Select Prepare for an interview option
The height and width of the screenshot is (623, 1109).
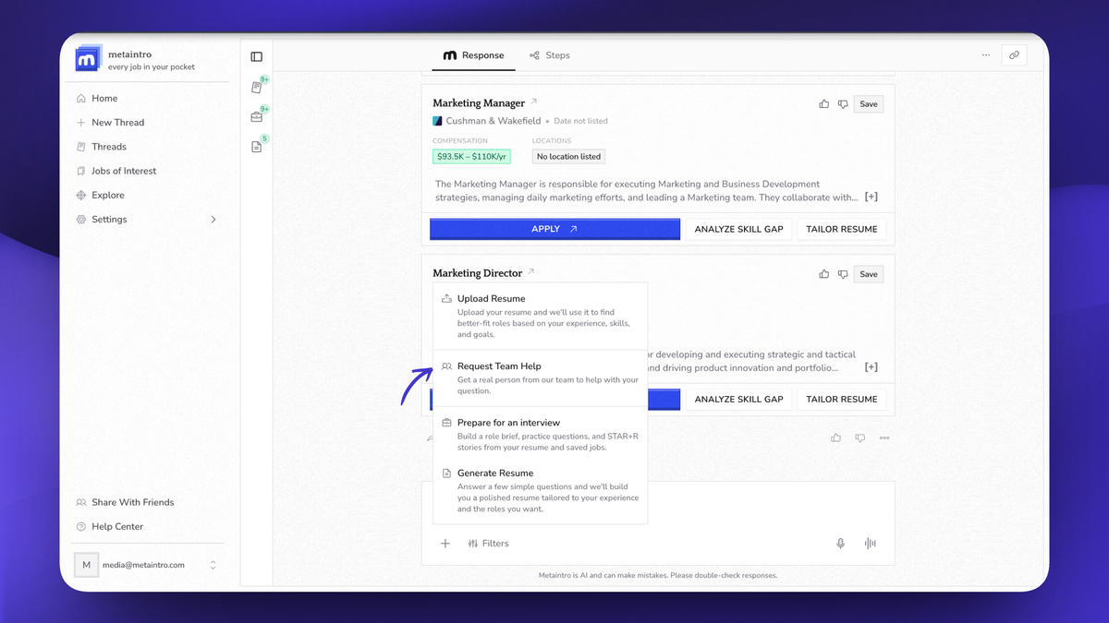541,435
